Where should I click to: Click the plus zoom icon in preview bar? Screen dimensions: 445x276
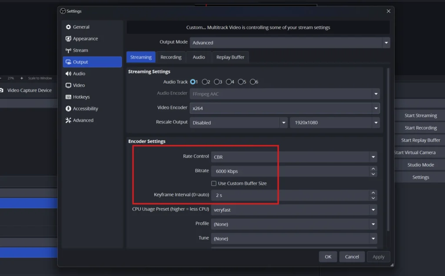point(22,78)
